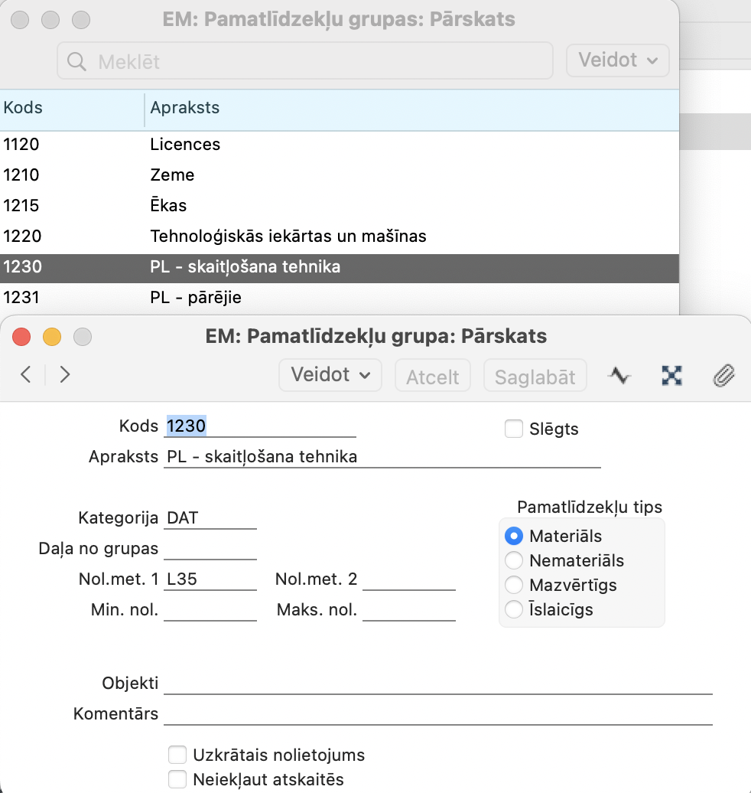
Task: Click the workflow overview network icon
Action: [x=671, y=375]
